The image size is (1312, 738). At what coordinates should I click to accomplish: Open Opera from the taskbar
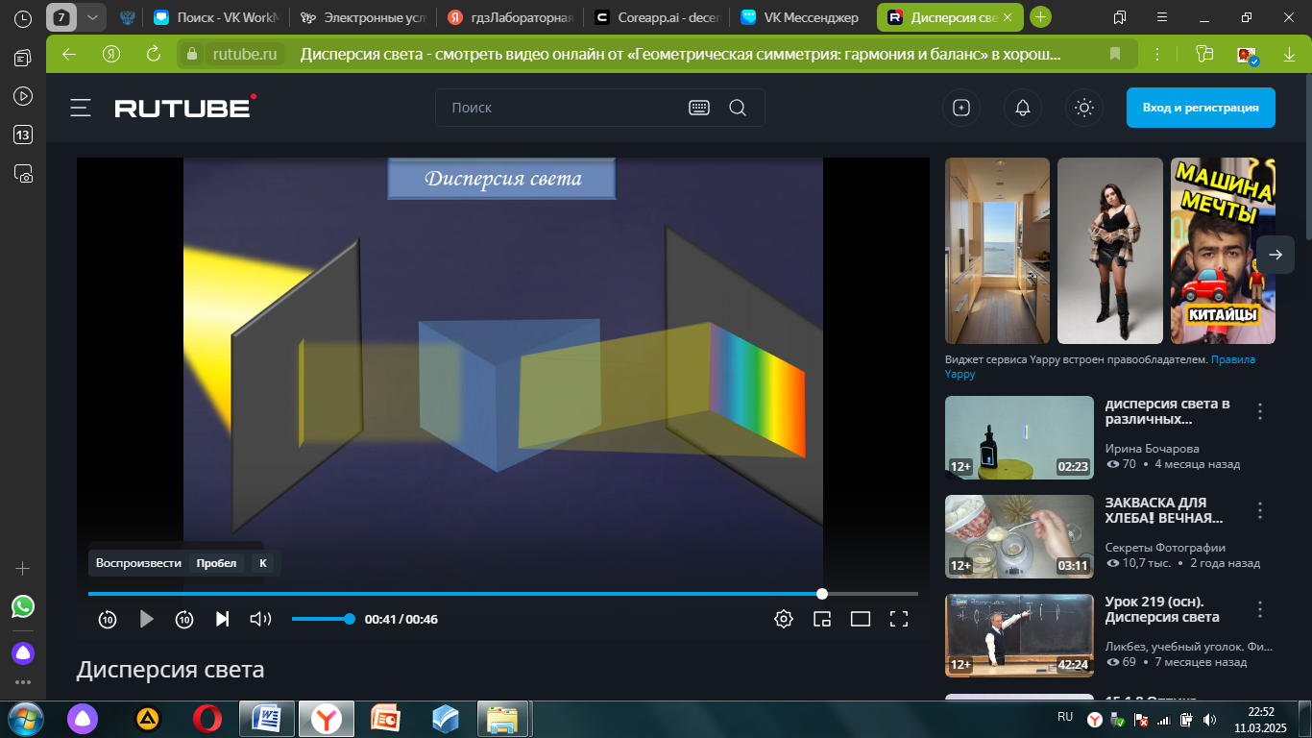207,719
